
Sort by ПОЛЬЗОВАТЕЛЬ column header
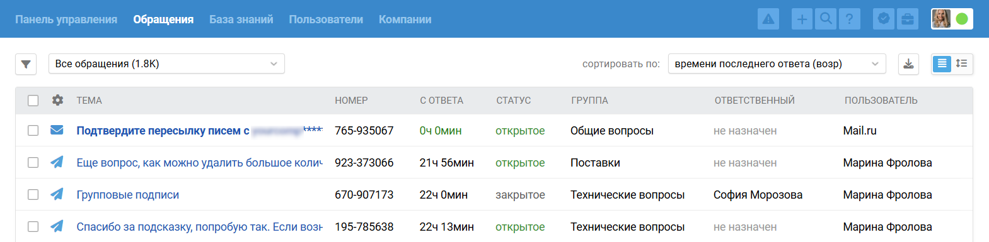pyautogui.click(x=881, y=101)
